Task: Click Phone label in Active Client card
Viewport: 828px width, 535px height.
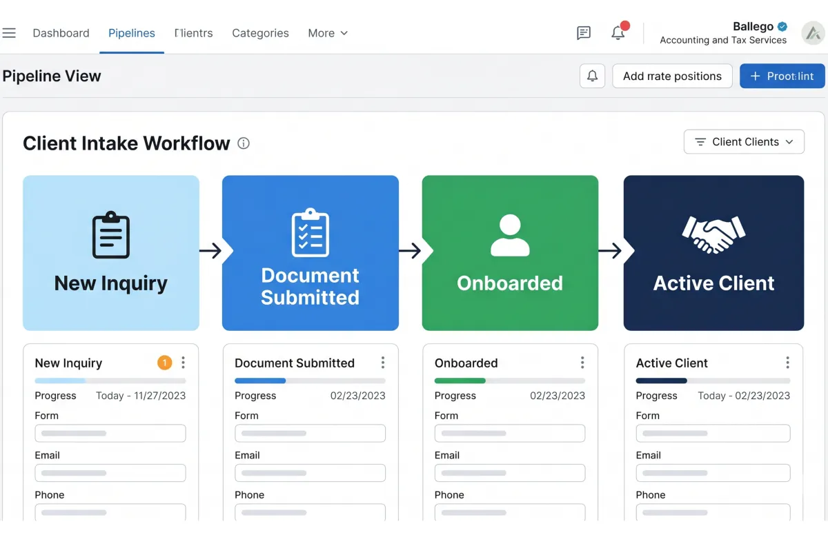Action: click(x=651, y=495)
